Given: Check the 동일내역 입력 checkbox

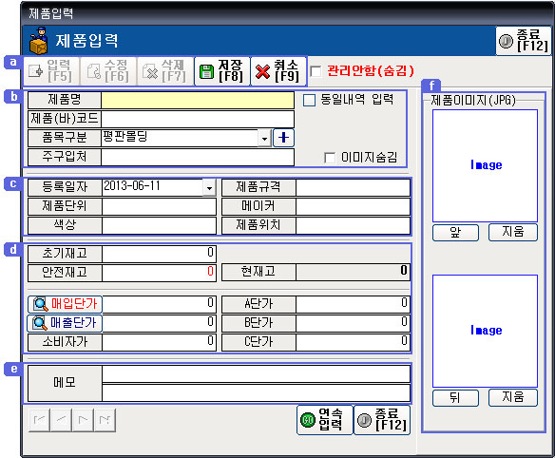Looking at the screenshot, I should 309,100.
